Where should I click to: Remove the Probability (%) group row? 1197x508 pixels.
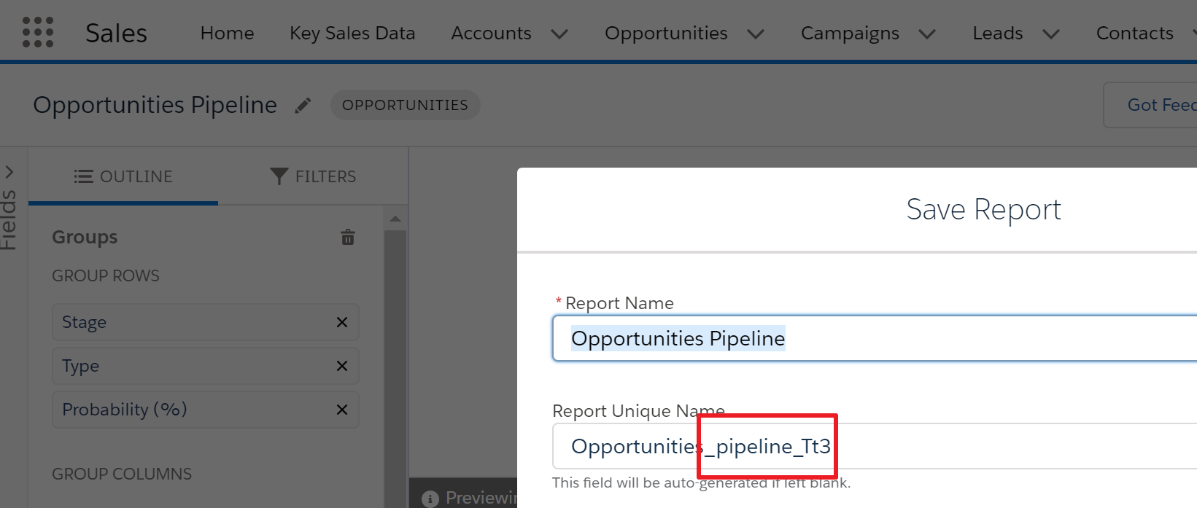tap(341, 410)
